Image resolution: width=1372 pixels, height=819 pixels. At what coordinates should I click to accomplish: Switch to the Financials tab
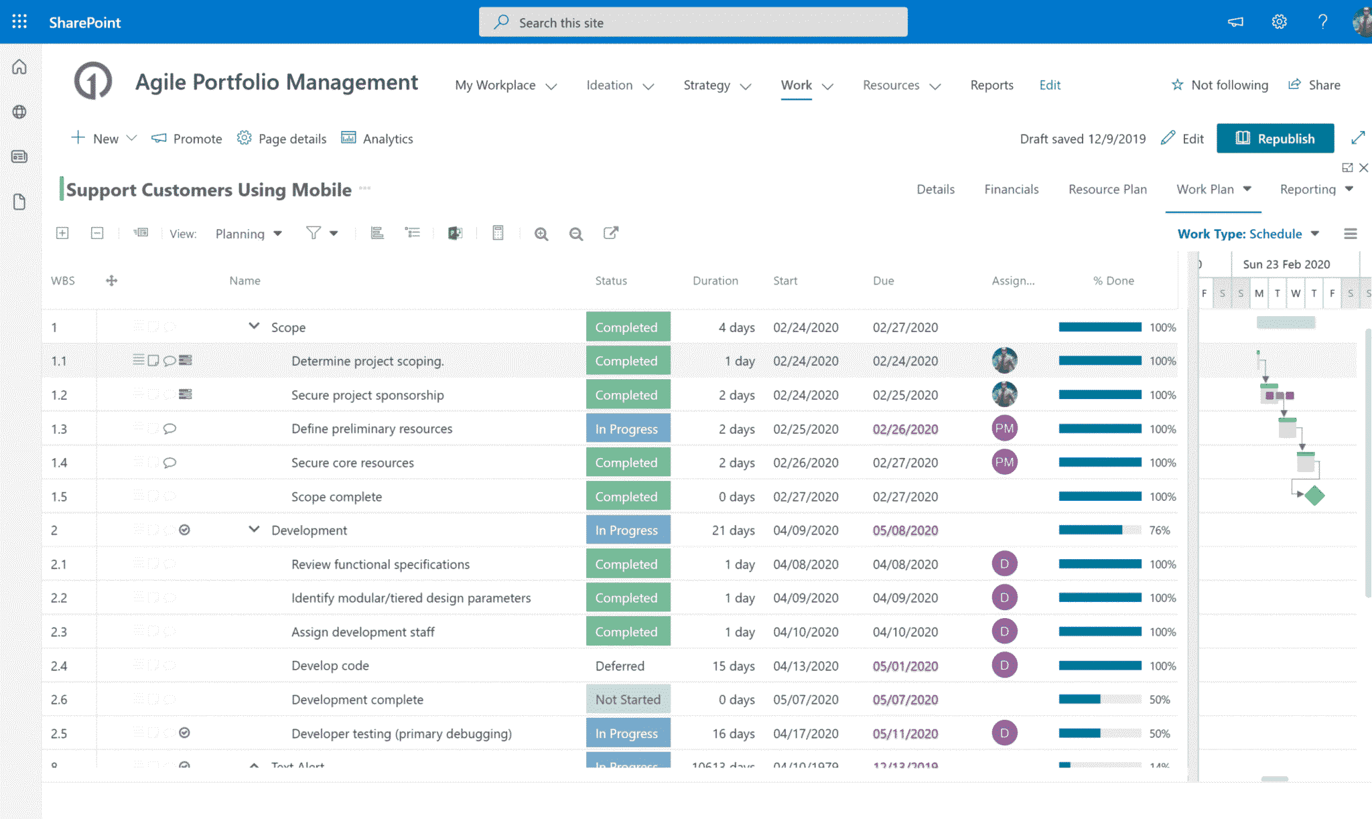[1011, 190]
